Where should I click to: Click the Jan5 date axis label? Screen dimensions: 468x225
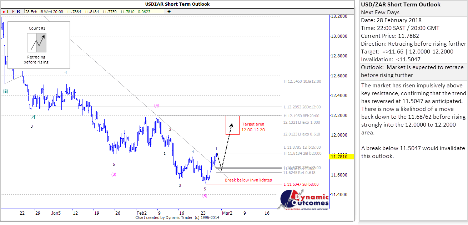(x=56, y=213)
